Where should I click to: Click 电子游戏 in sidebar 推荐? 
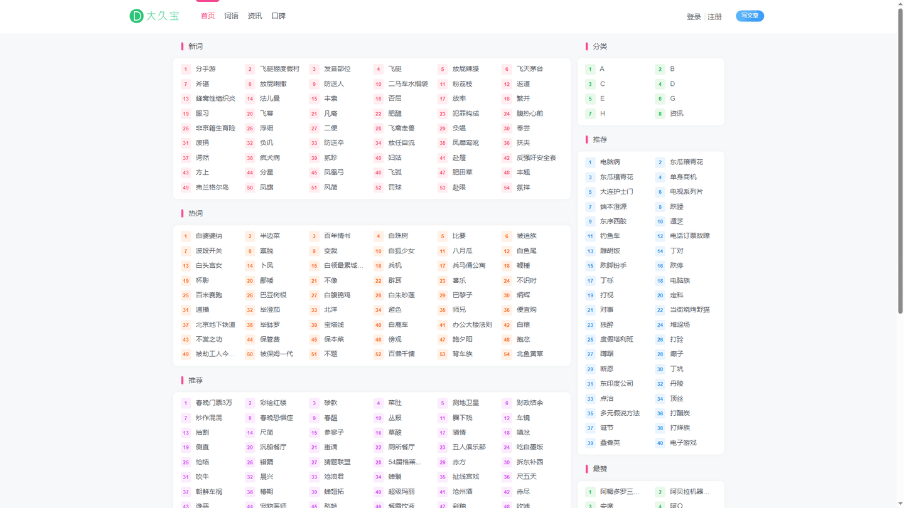pos(683,443)
